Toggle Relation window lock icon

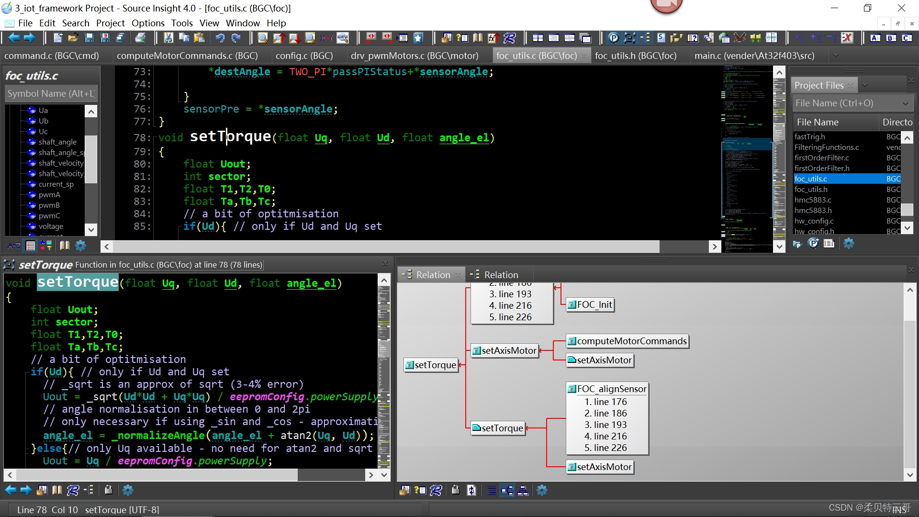(x=456, y=490)
